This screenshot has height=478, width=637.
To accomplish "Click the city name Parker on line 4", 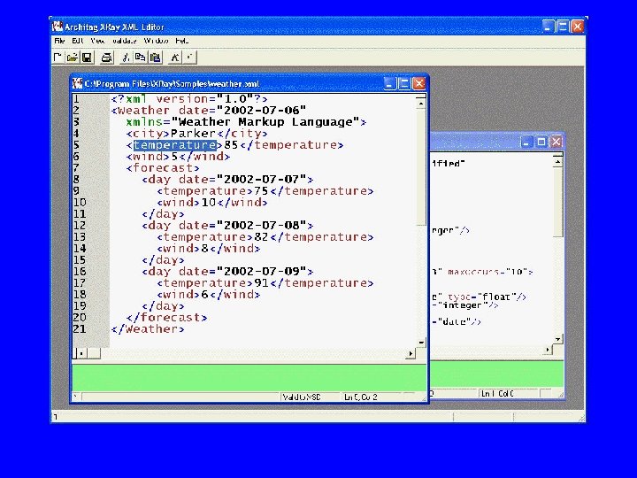I will [193, 134].
